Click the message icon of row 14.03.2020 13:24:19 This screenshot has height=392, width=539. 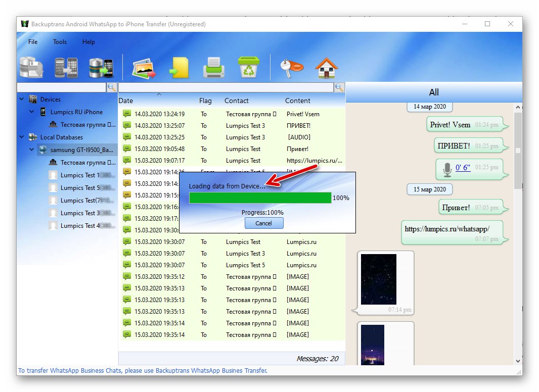tap(127, 113)
